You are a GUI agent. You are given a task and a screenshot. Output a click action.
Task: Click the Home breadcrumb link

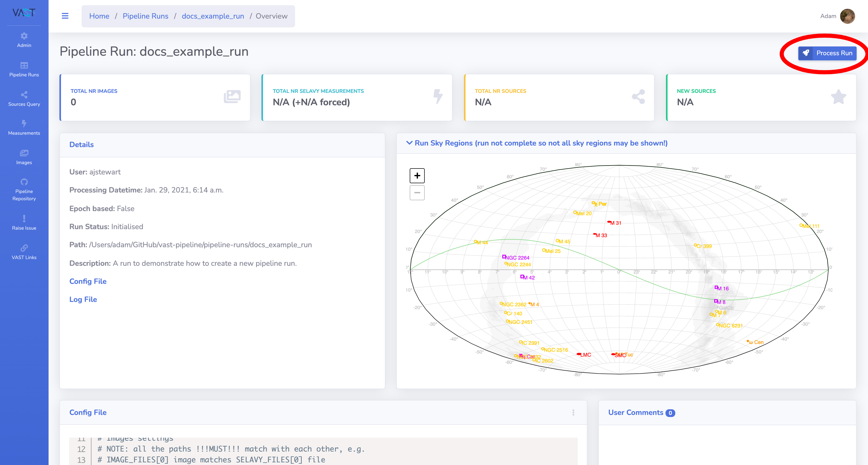99,16
